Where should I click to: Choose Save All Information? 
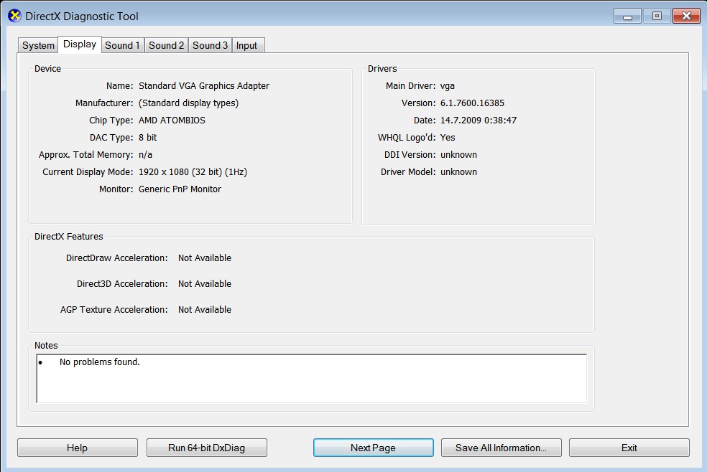click(x=501, y=448)
